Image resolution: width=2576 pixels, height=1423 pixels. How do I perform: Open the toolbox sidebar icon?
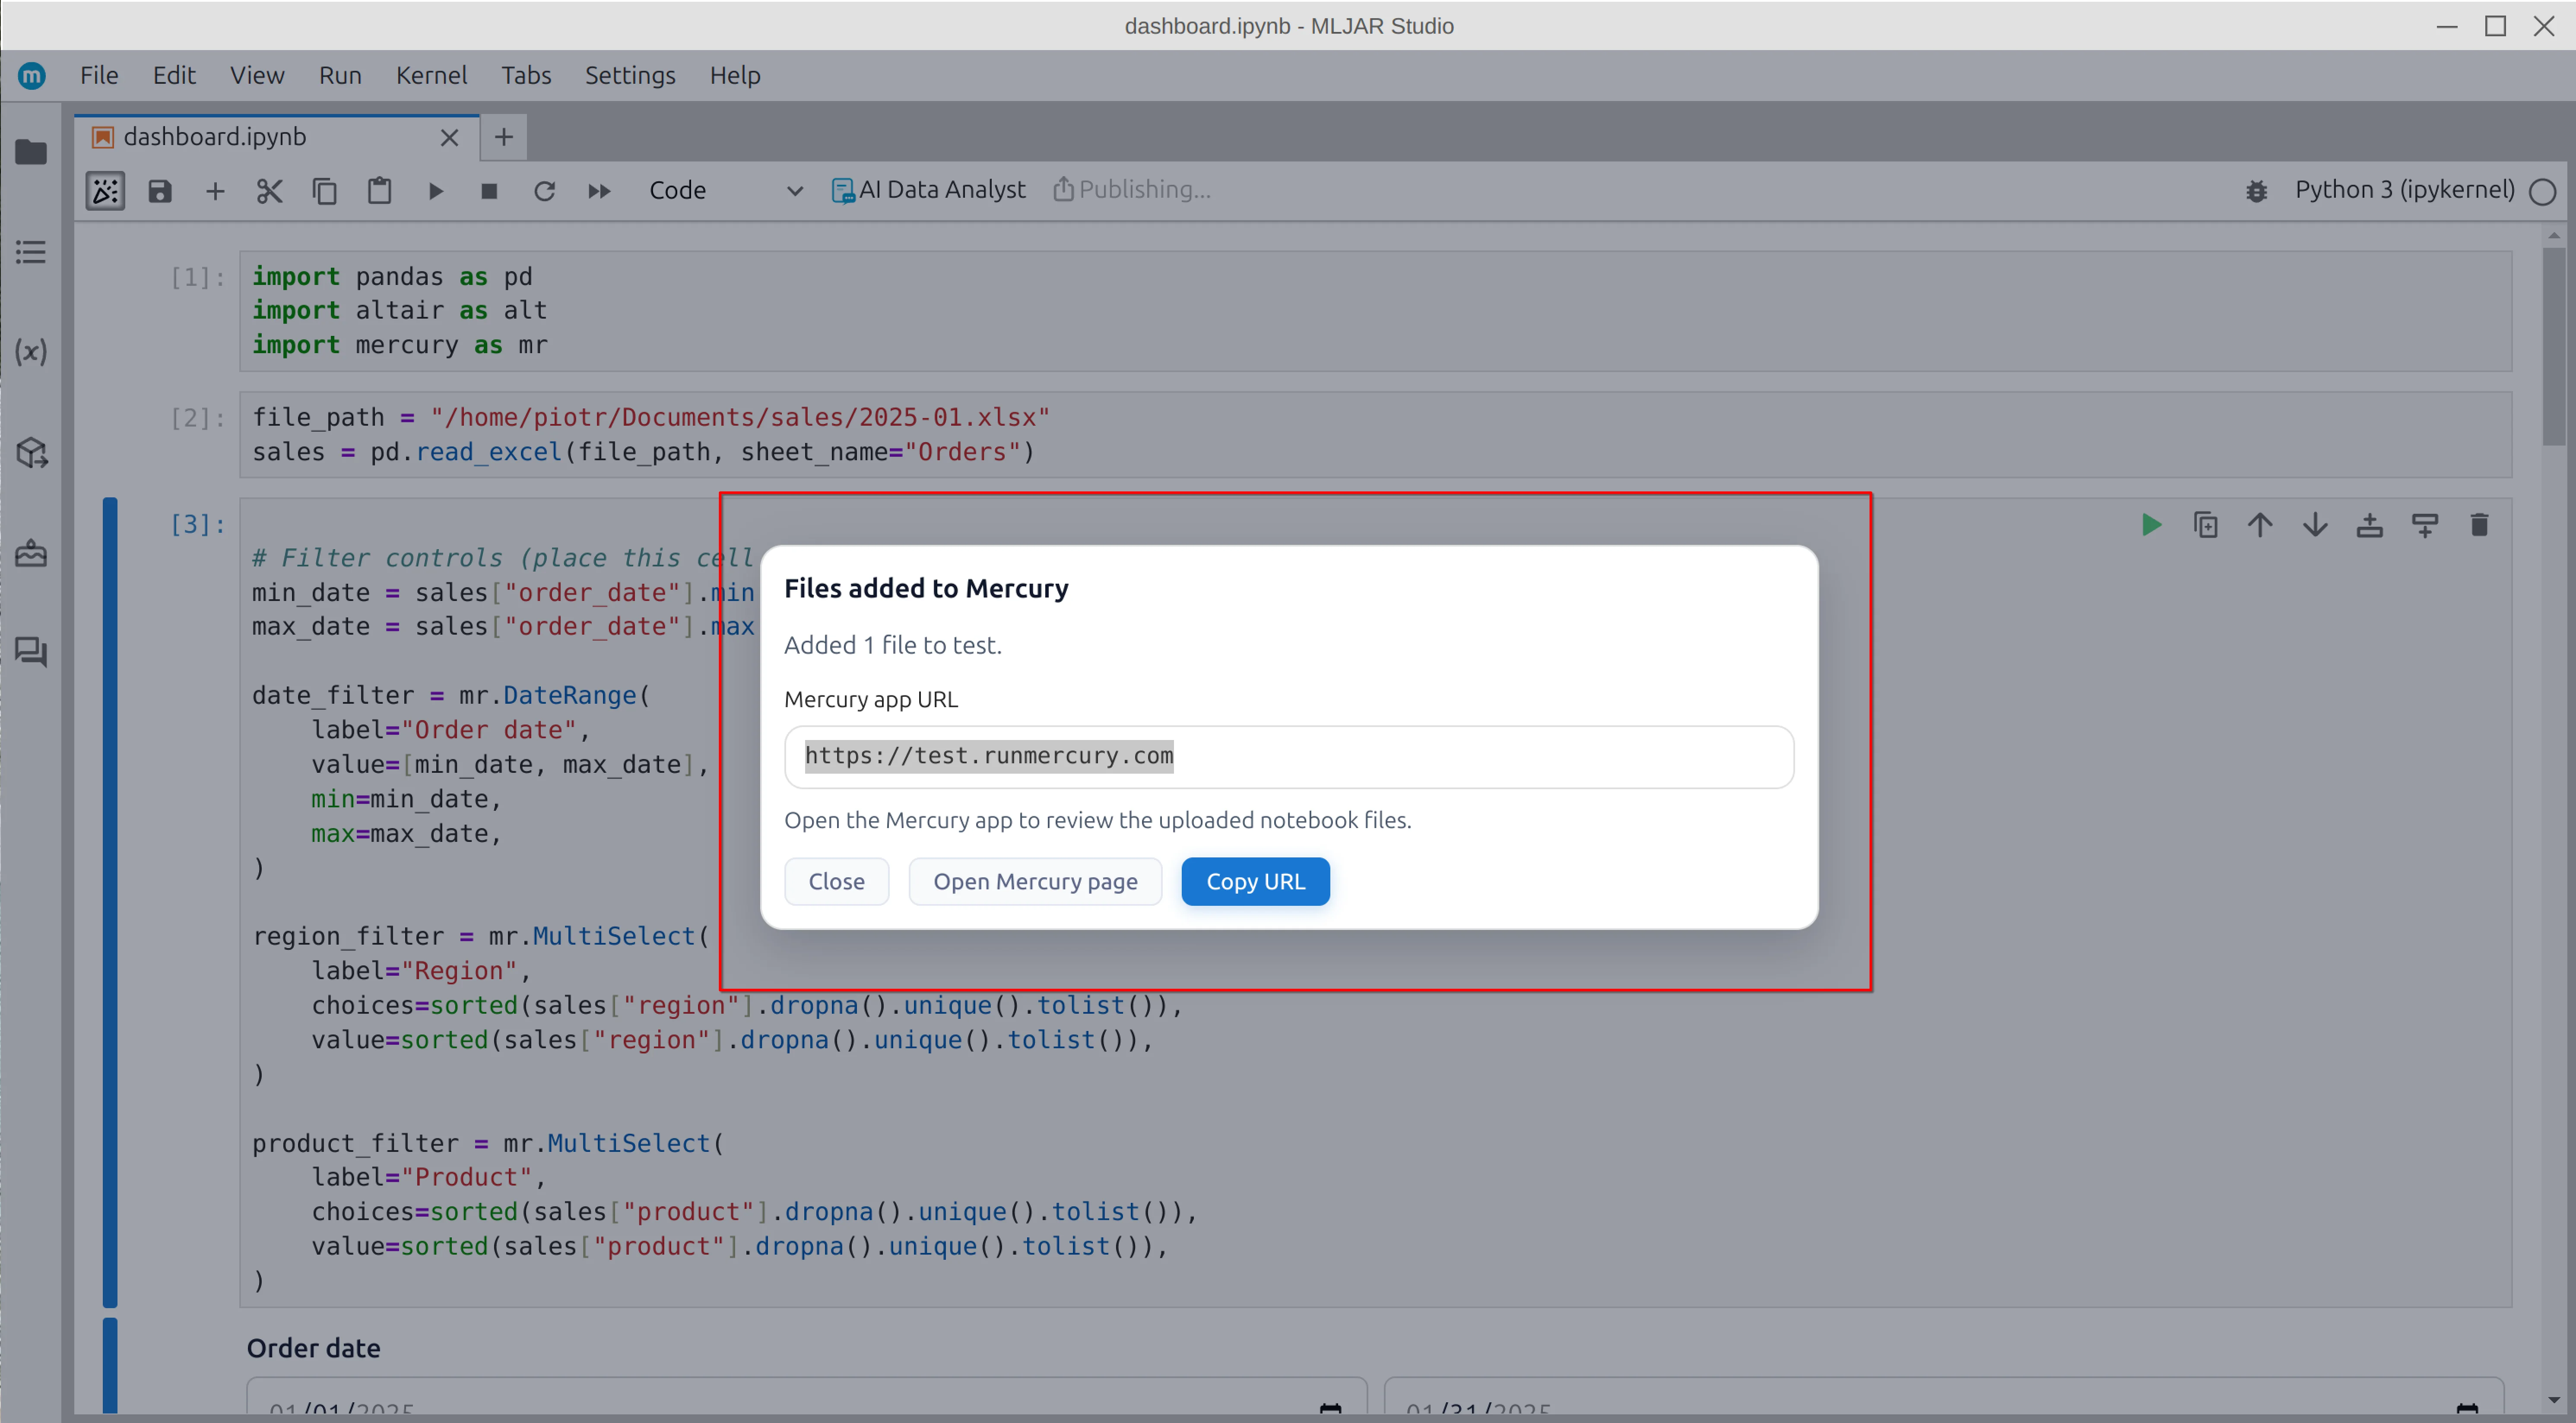coord(31,553)
